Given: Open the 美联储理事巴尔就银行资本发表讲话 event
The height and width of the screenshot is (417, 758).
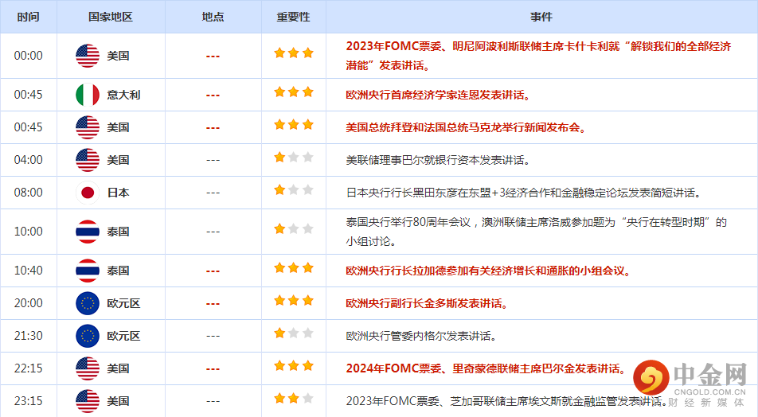Looking at the screenshot, I should [x=437, y=160].
